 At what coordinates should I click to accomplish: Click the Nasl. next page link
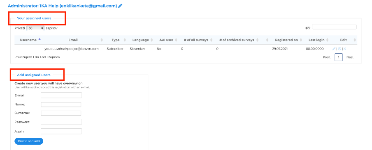click(350, 57)
